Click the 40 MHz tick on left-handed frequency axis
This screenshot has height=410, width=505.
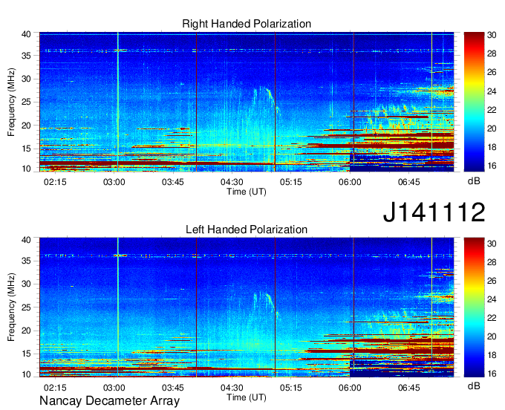[26, 240]
